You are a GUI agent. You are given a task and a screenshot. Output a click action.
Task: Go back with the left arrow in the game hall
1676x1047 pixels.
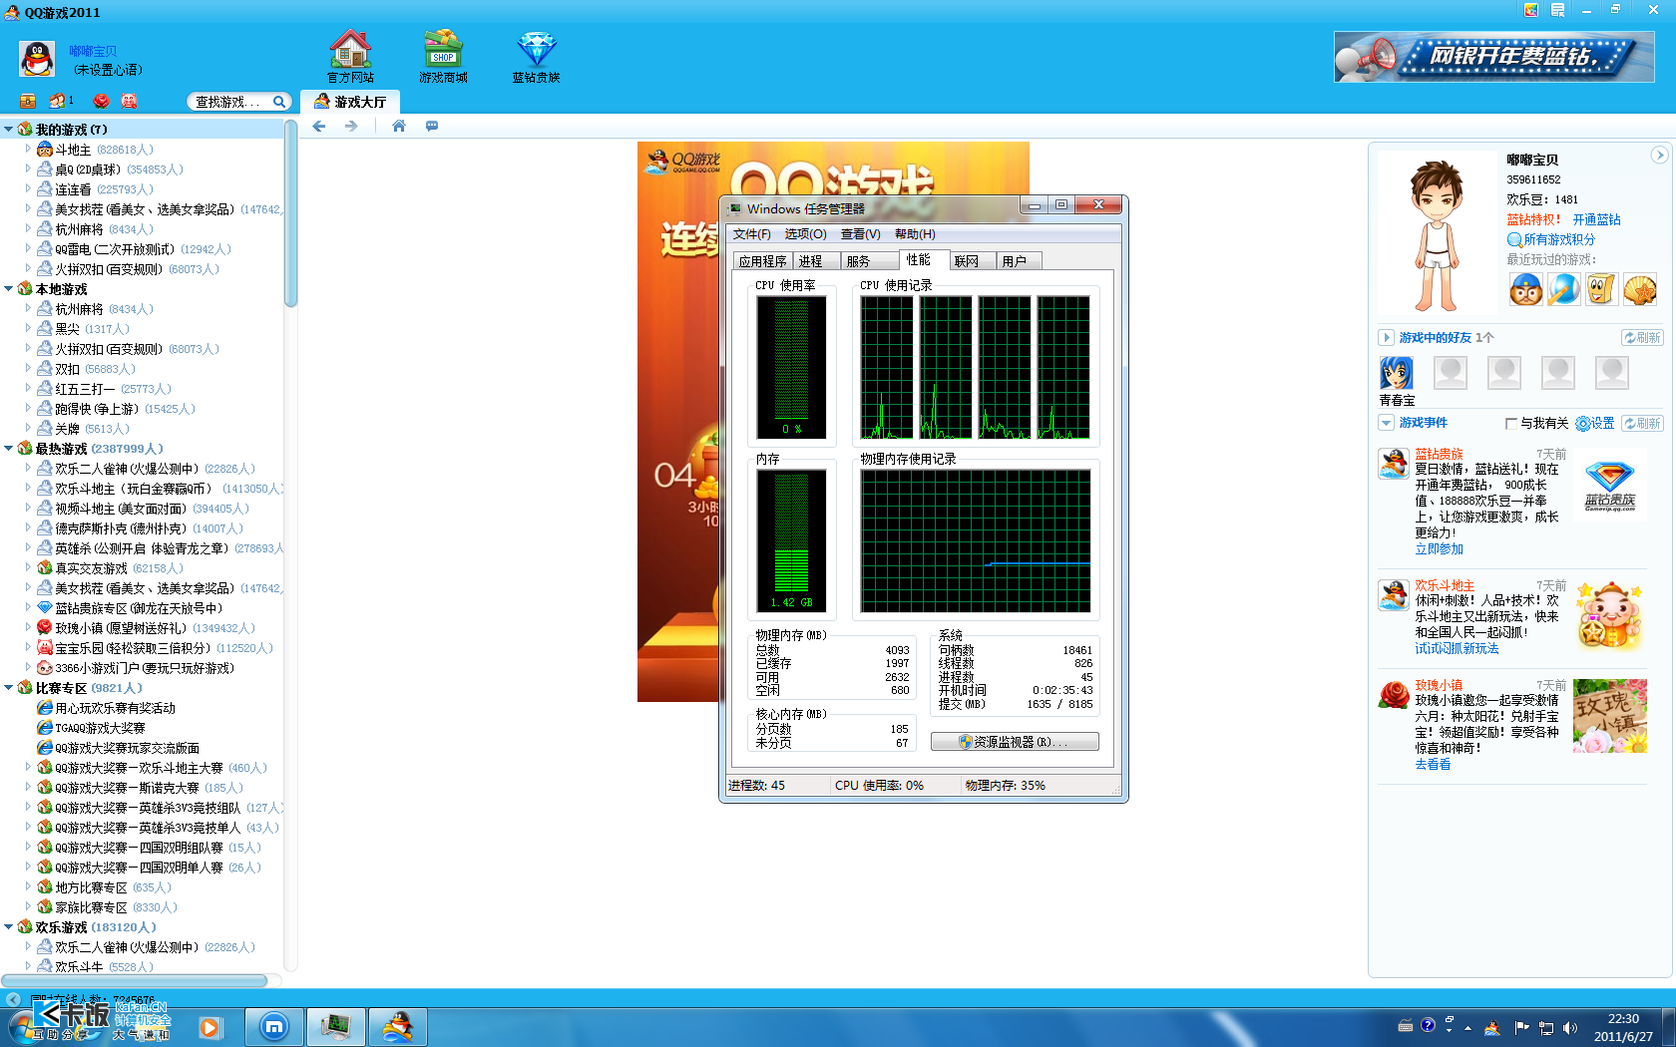tap(319, 126)
